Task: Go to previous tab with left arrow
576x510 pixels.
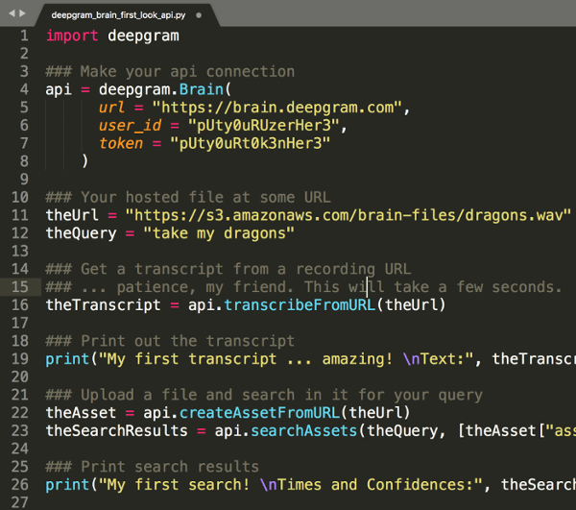Action: point(12,13)
